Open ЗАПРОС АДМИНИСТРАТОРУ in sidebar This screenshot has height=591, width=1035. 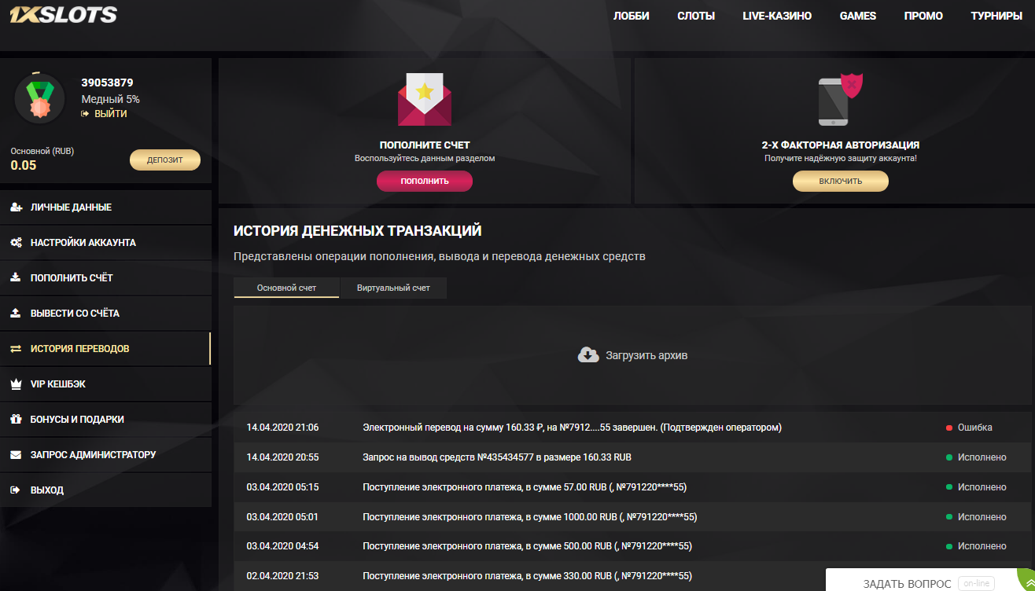[x=106, y=455]
